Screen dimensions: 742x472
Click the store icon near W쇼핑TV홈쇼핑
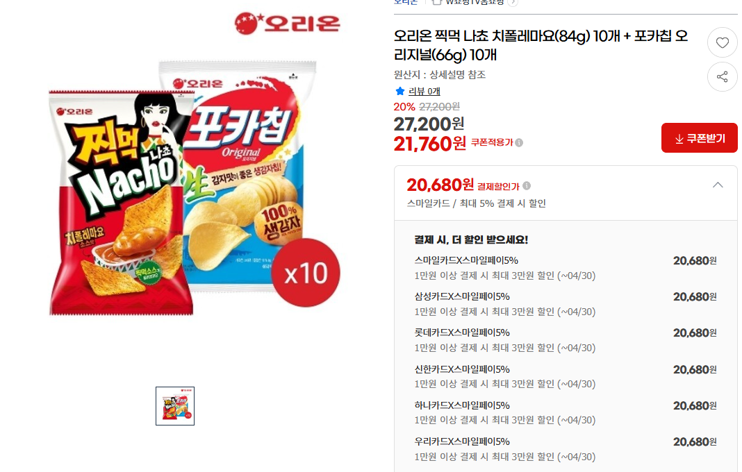coord(437,2)
